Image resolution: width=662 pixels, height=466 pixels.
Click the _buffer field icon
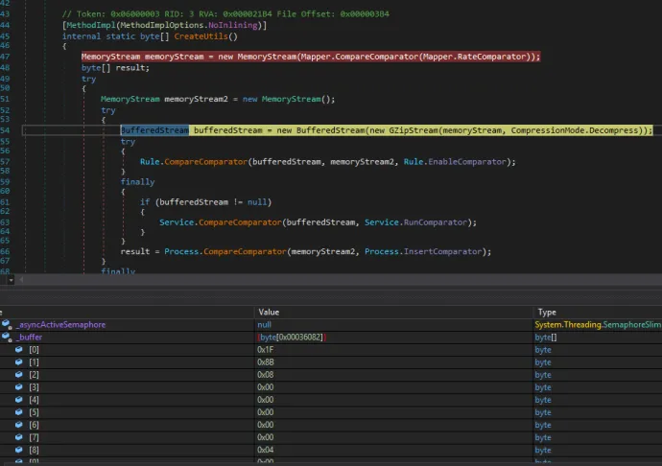point(7,337)
